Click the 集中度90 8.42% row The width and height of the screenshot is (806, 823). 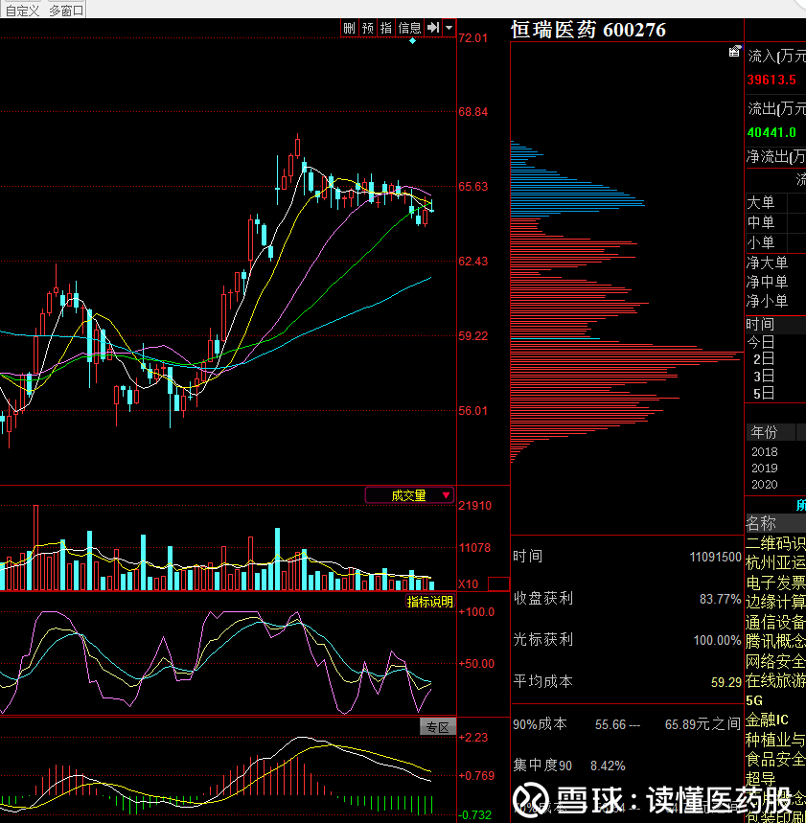569,766
